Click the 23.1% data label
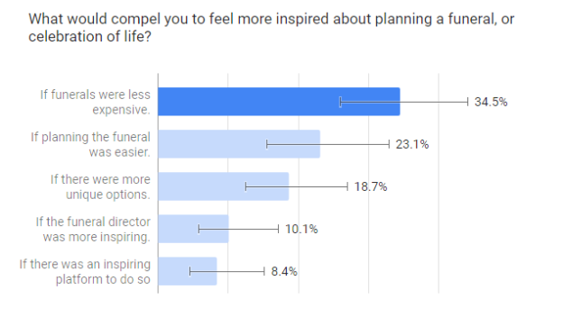563x326 pixels. pos(412,144)
